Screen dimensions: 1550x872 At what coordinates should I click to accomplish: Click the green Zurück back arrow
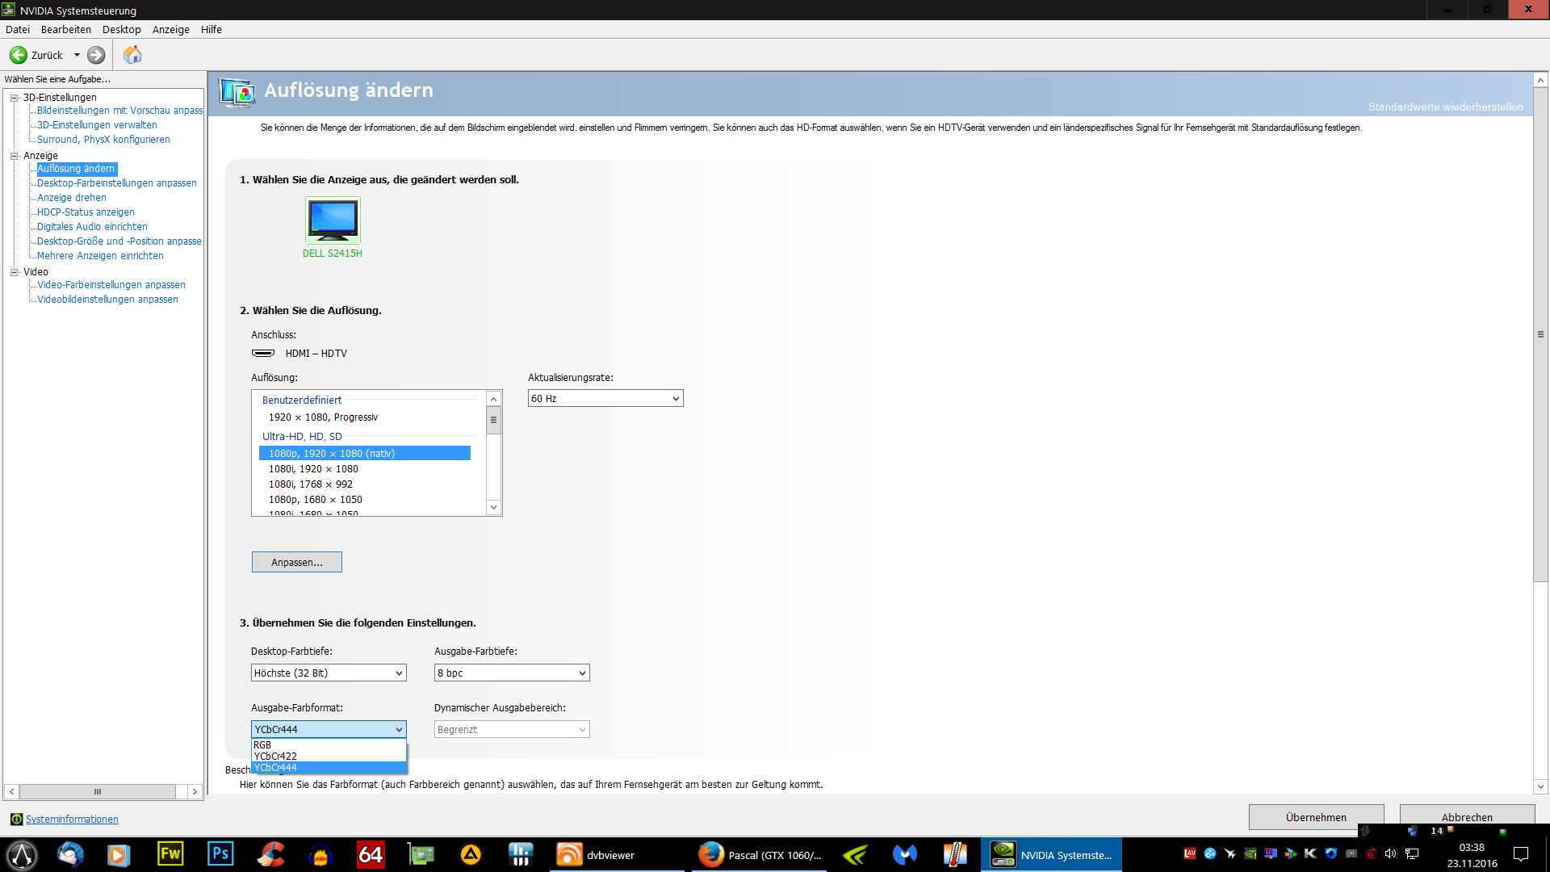[x=18, y=55]
